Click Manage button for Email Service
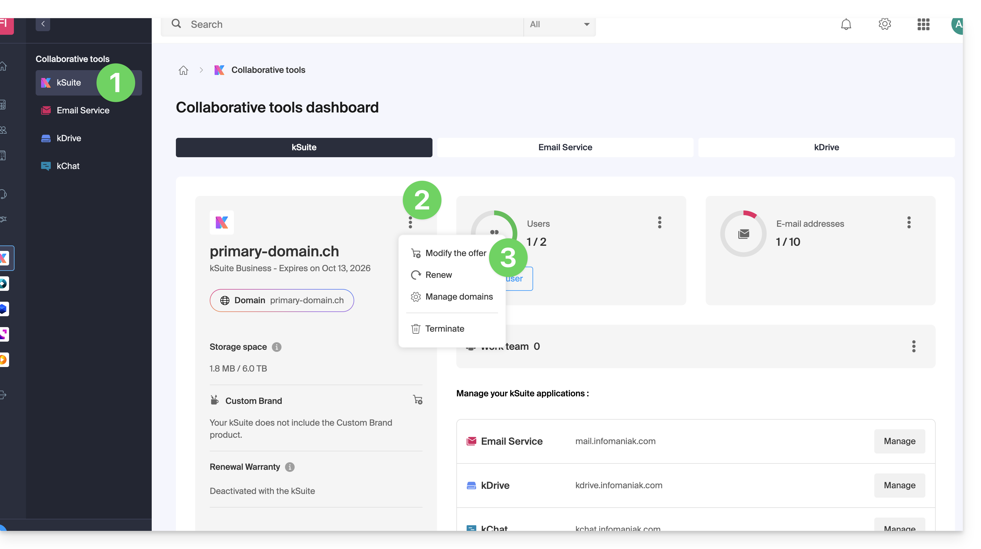The image size is (981, 549). click(899, 441)
